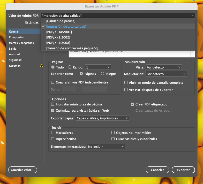Open Marcas y sangrados panel
203x184 pixels.
click(24, 43)
